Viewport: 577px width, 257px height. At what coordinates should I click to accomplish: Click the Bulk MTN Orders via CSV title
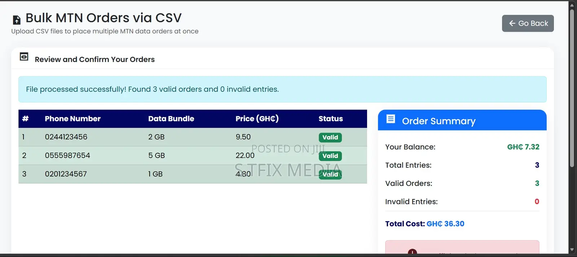coord(103,18)
